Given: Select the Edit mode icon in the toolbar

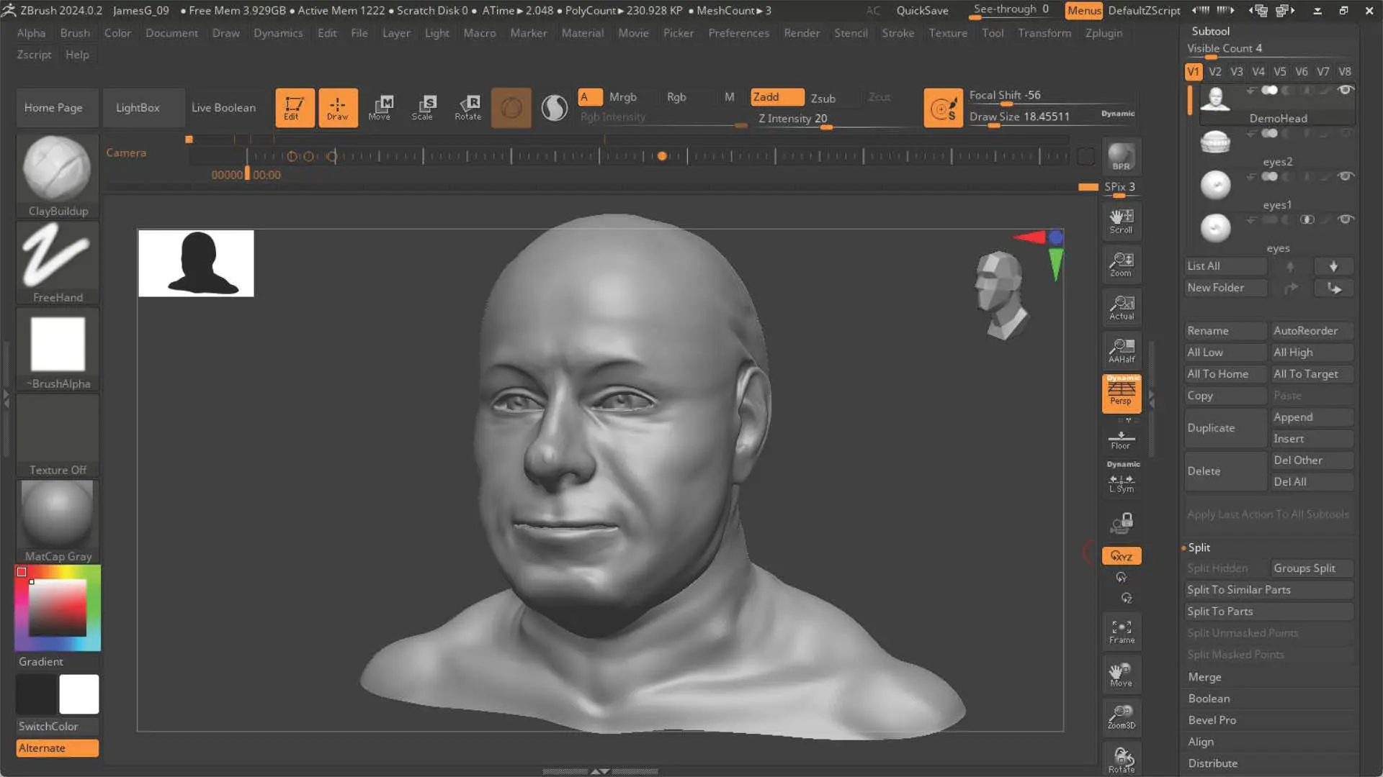Looking at the screenshot, I should click(295, 107).
